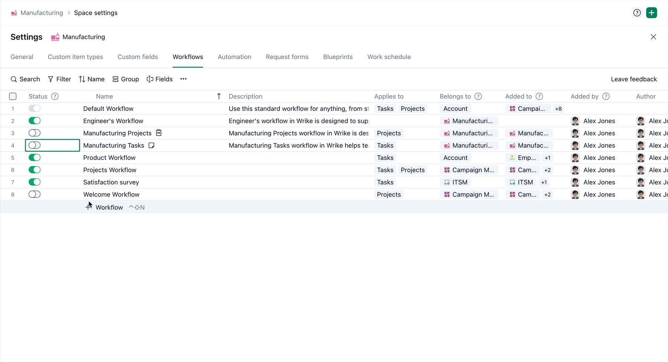This screenshot has width=668, height=362.
Task: Click the note icon next to Manufacturing Tasks
Action: (151, 145)
